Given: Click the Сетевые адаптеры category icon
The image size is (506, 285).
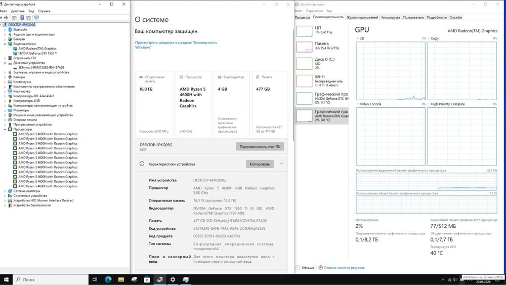Looking at the screenshot, I should point(10,191).
